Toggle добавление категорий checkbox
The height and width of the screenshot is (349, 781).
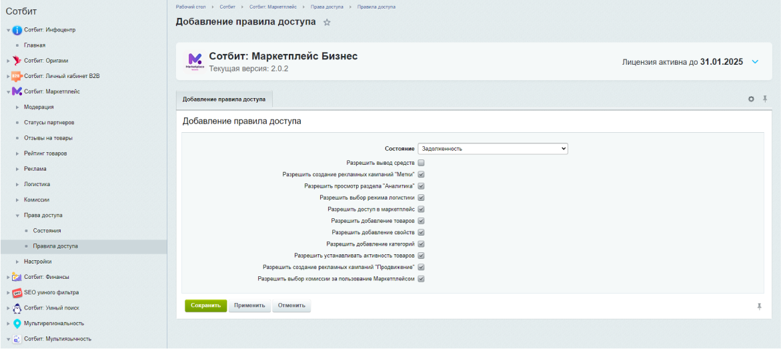[x=421, y=244]
